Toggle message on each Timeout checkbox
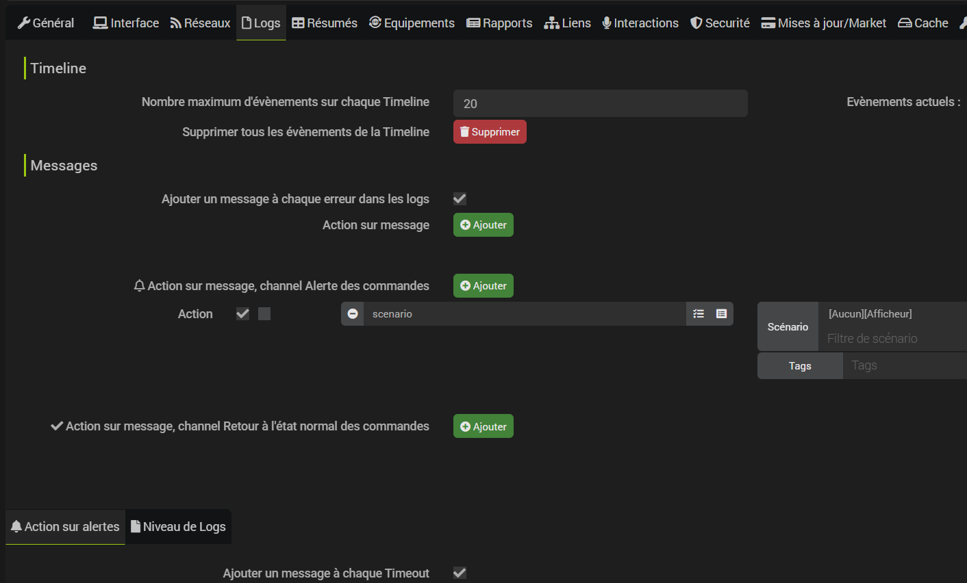The width and height of the screenshot is (967, 583). [460, 573]
